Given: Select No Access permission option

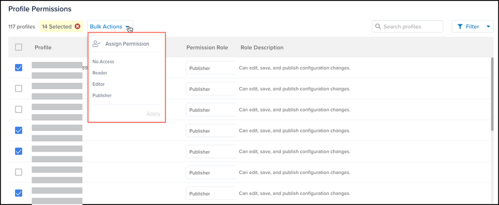Looking at the screenshot, I should coord(103,62).
